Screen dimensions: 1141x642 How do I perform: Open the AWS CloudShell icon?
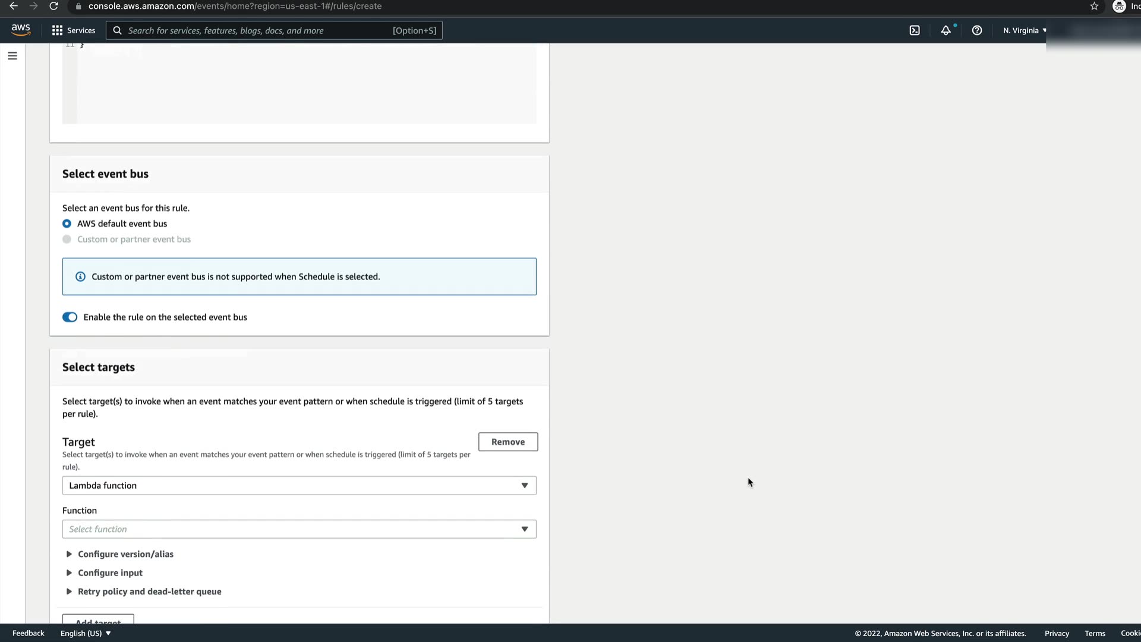(915, 30)
